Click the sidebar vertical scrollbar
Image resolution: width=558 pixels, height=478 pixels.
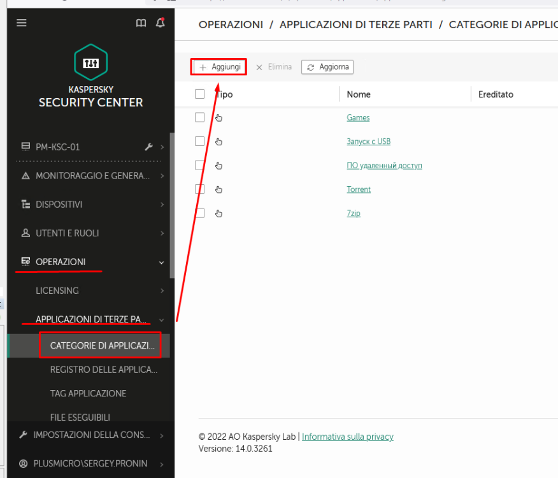[172, 205]
